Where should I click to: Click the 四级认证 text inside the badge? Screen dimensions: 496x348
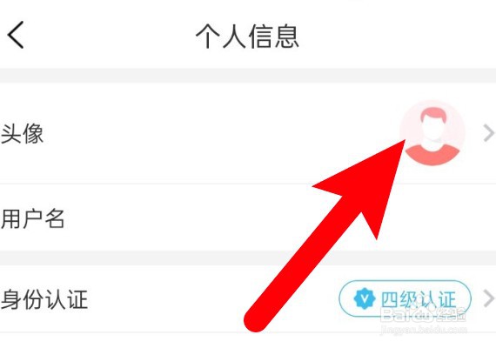pyautogui.click(x=419, y=299)
